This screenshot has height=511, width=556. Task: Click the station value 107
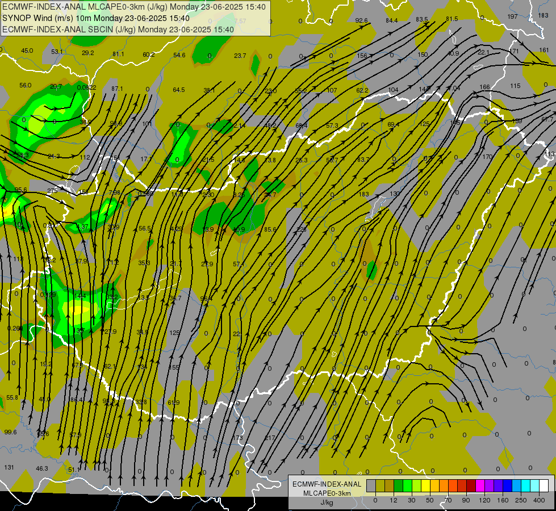(x=332, y=90)
